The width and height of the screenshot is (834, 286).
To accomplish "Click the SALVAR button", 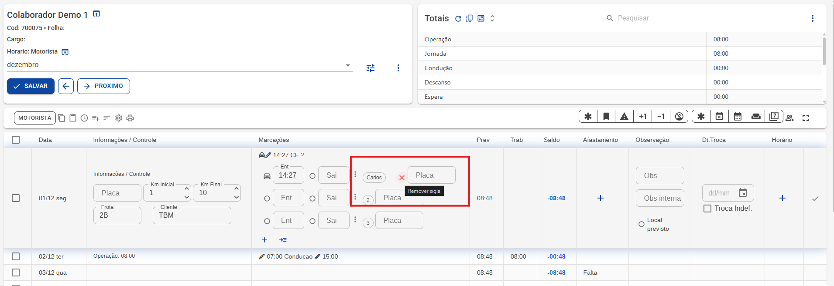I will pos(31,86).
